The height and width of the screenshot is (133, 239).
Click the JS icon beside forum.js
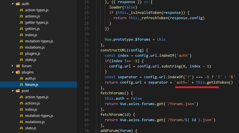(x=21, y=84)
